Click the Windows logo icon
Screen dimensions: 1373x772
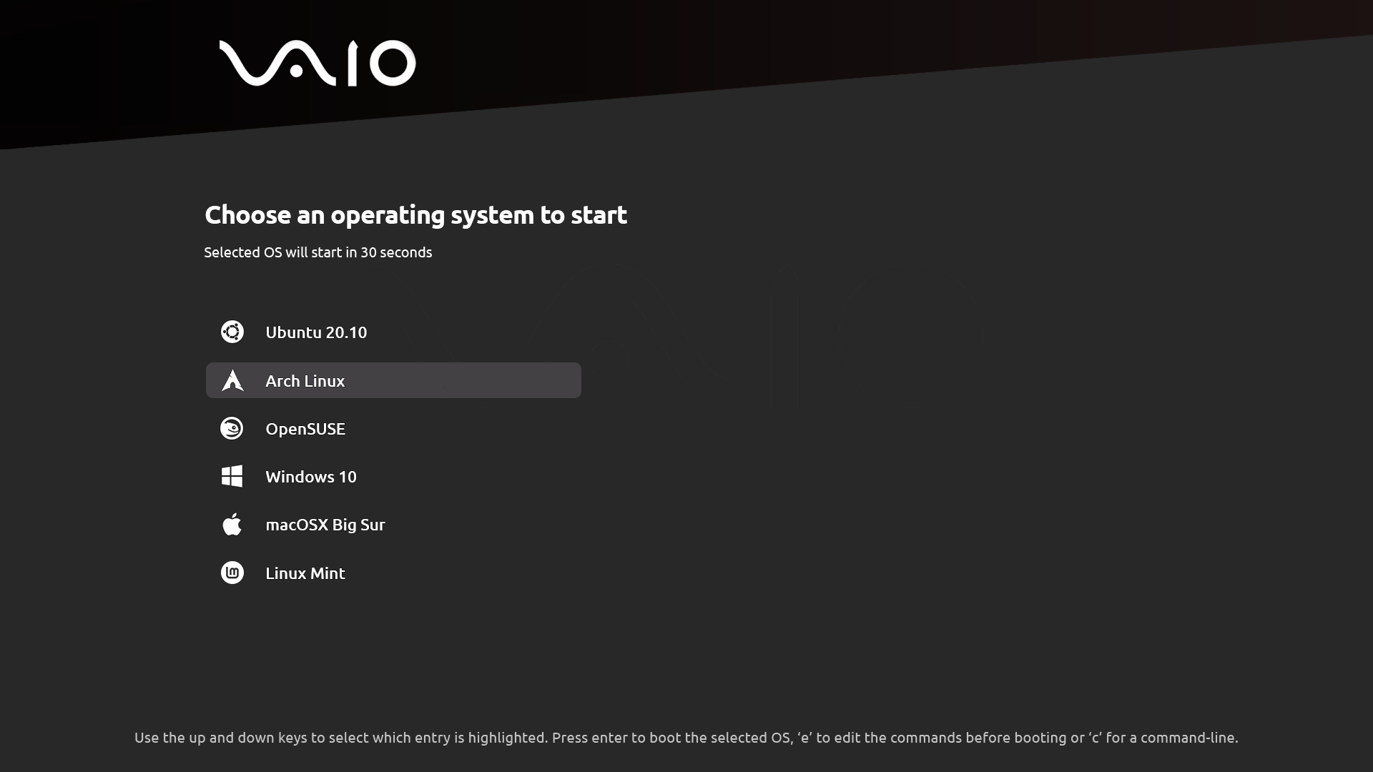point(232,476)
